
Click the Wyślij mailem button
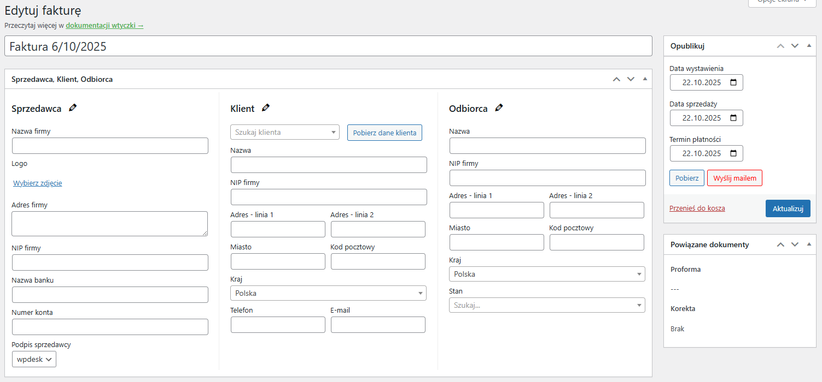(734, 178)
